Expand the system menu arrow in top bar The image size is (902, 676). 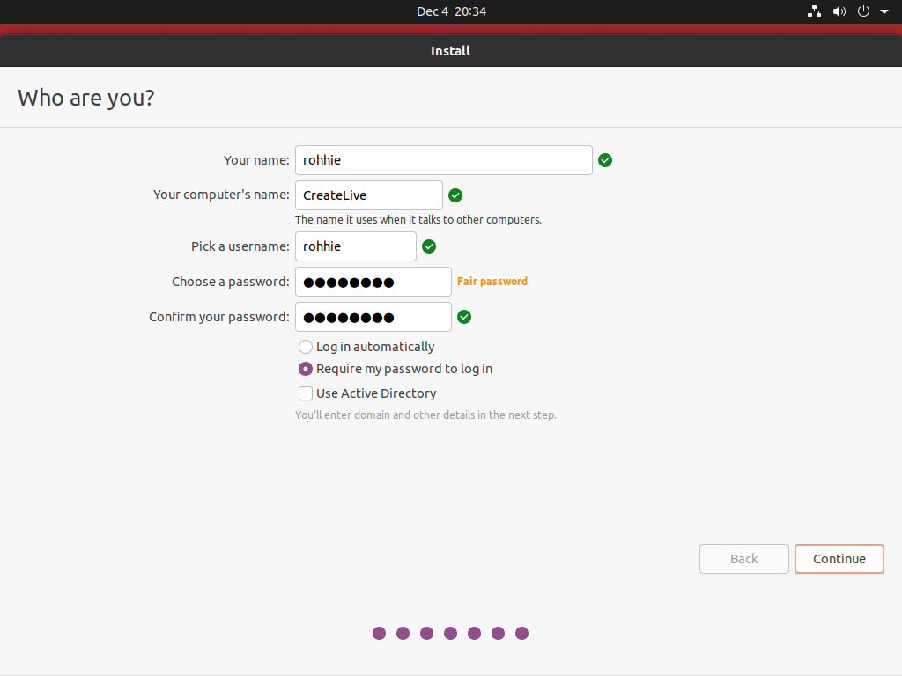[884, 11]
